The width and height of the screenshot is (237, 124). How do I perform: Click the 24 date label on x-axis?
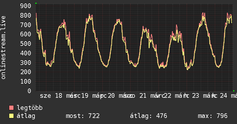(x=223, y=96)
